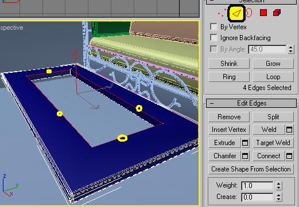299x207 pixels.
Task: Select the Vertex sub-object level icon
Action: pos(222,13)
